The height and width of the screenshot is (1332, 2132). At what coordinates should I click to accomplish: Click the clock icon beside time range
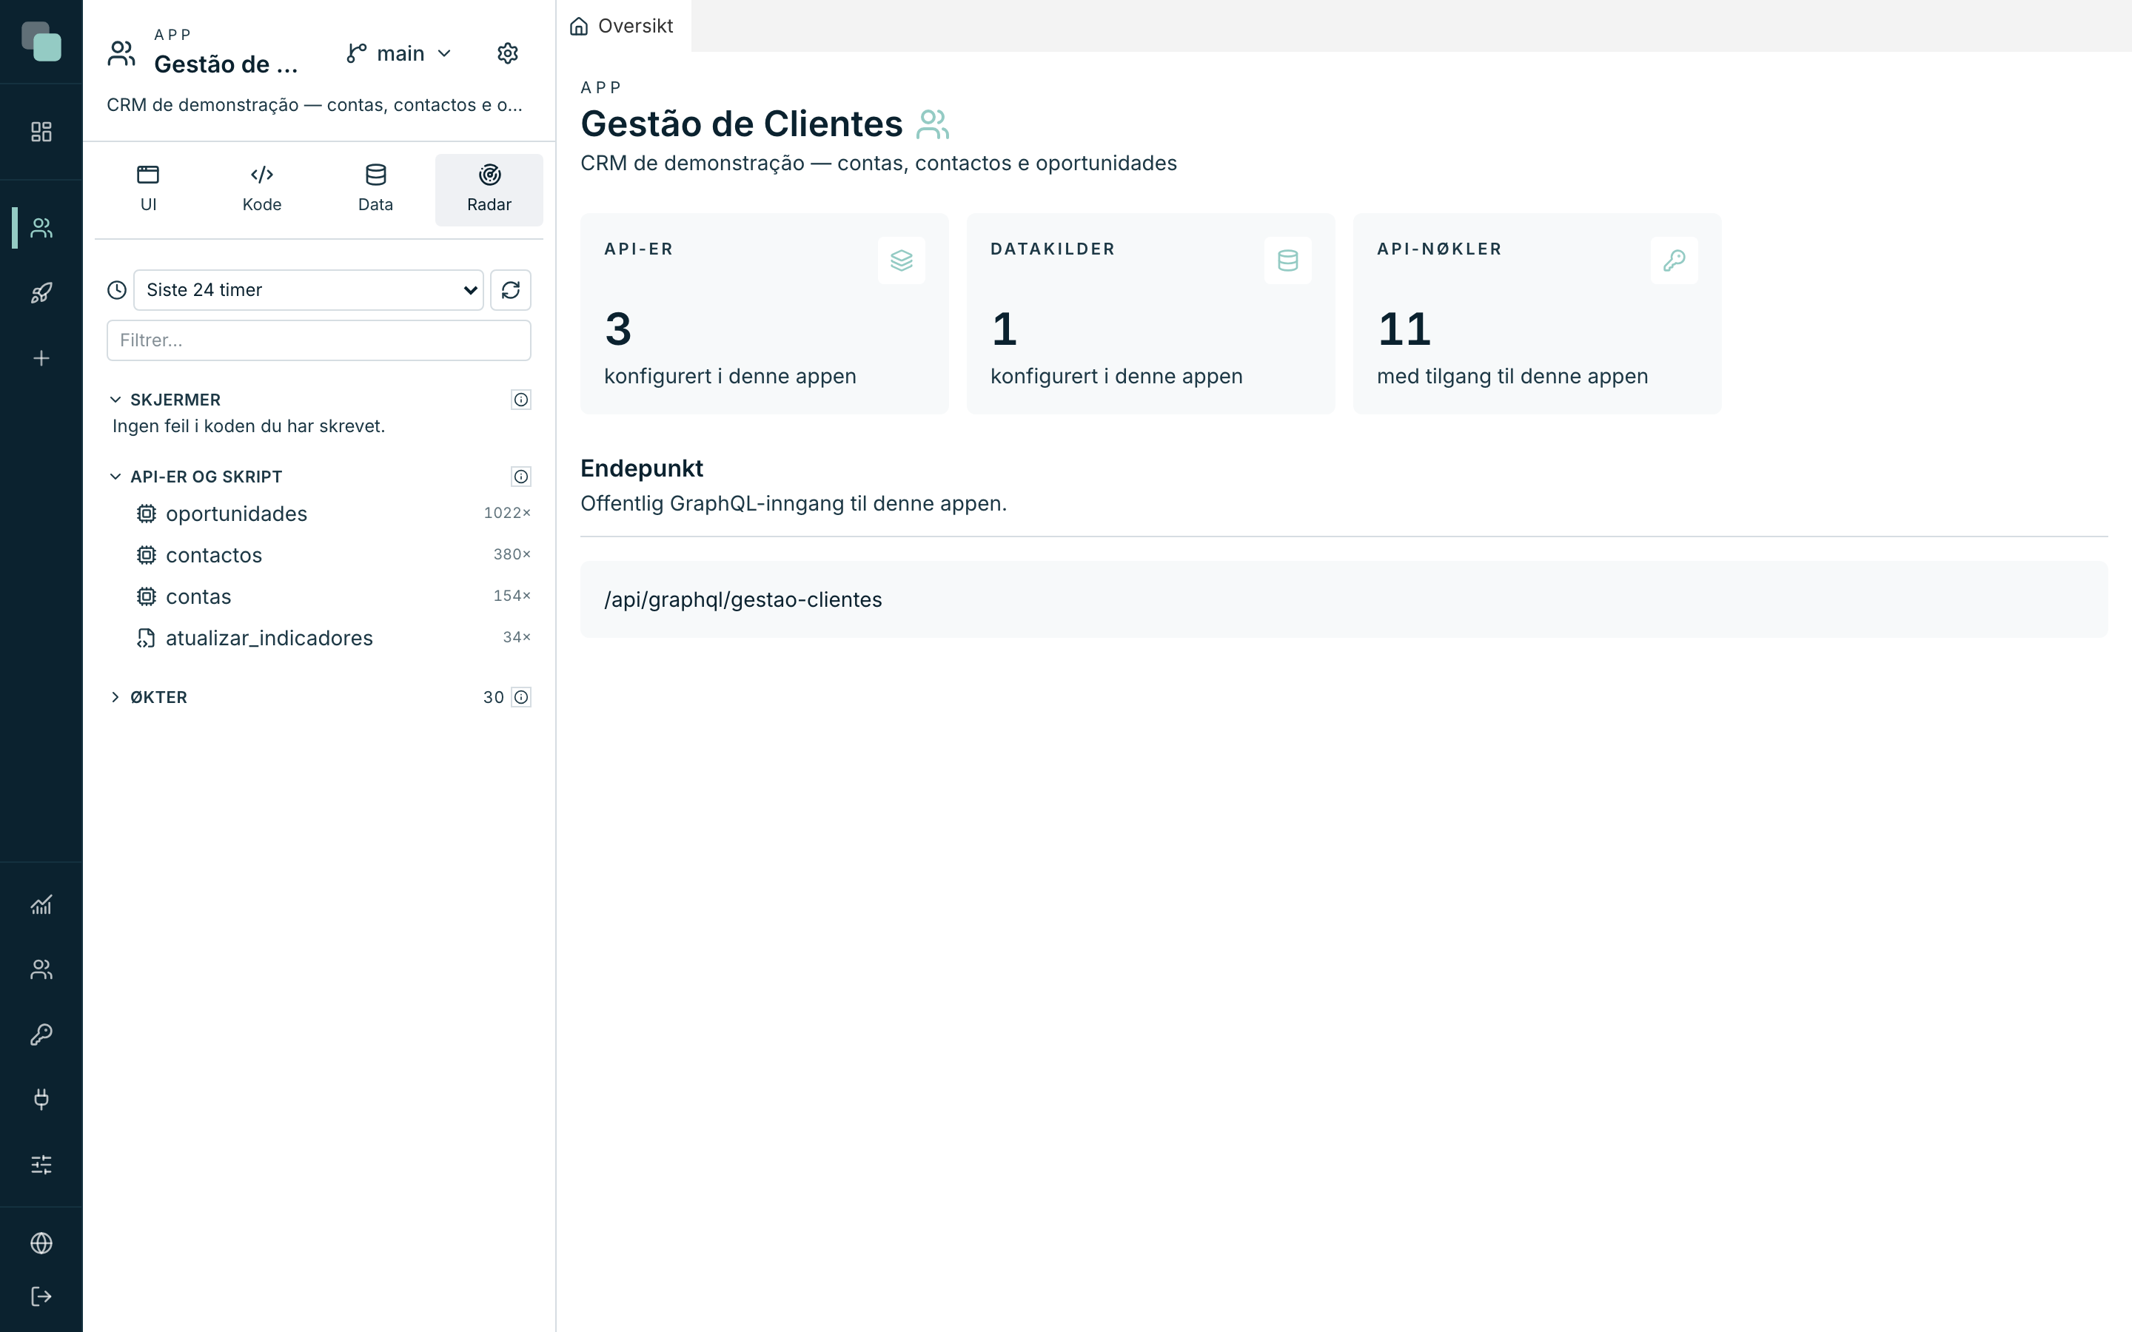117,290
